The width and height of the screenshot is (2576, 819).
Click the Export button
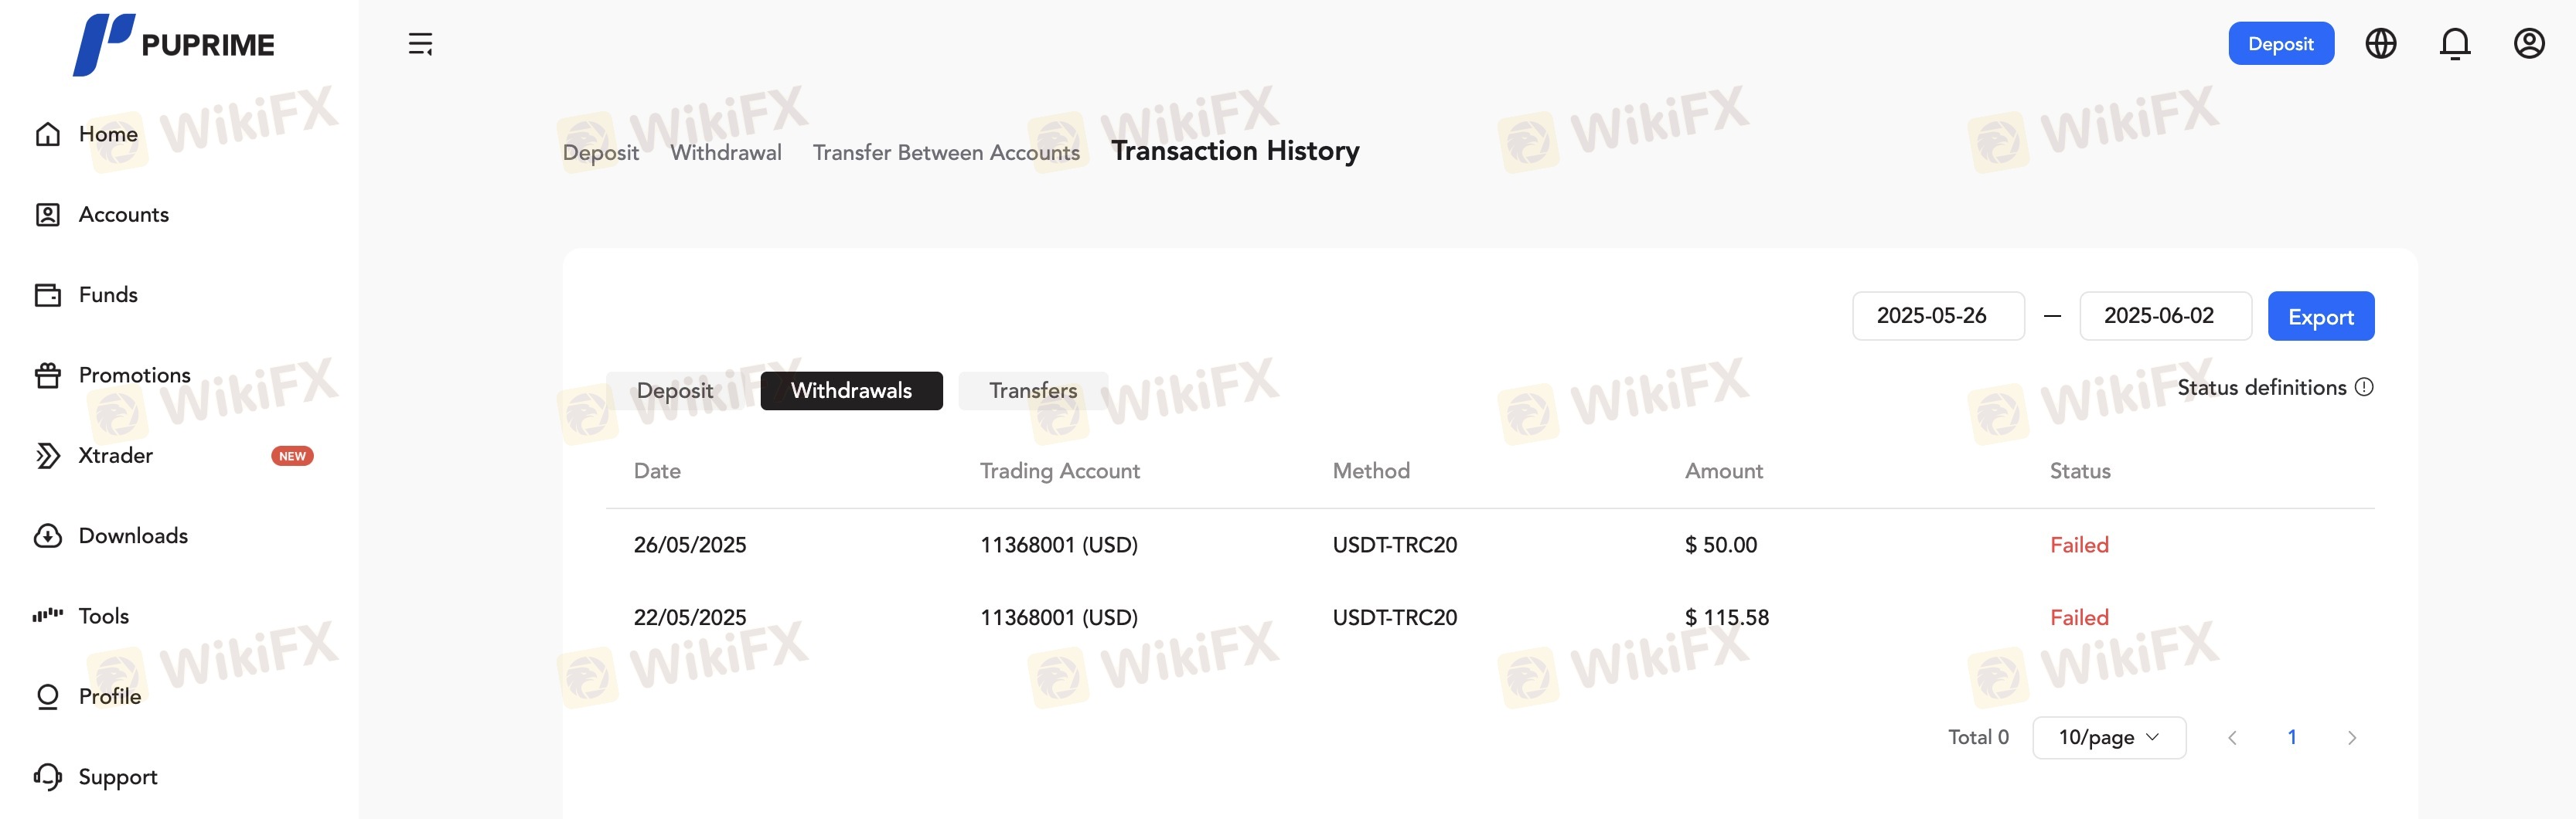click(2320, 317)
